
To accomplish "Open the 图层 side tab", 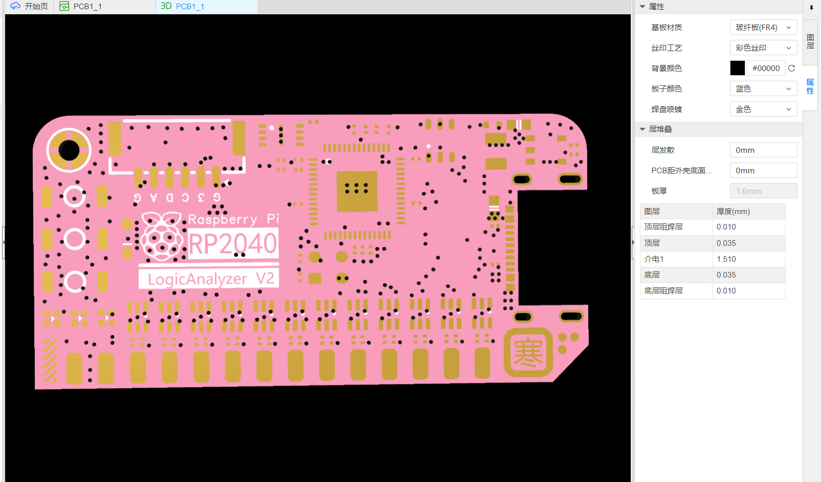I will point(810,42).
